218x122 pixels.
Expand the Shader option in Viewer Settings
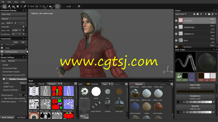[5, 65]
